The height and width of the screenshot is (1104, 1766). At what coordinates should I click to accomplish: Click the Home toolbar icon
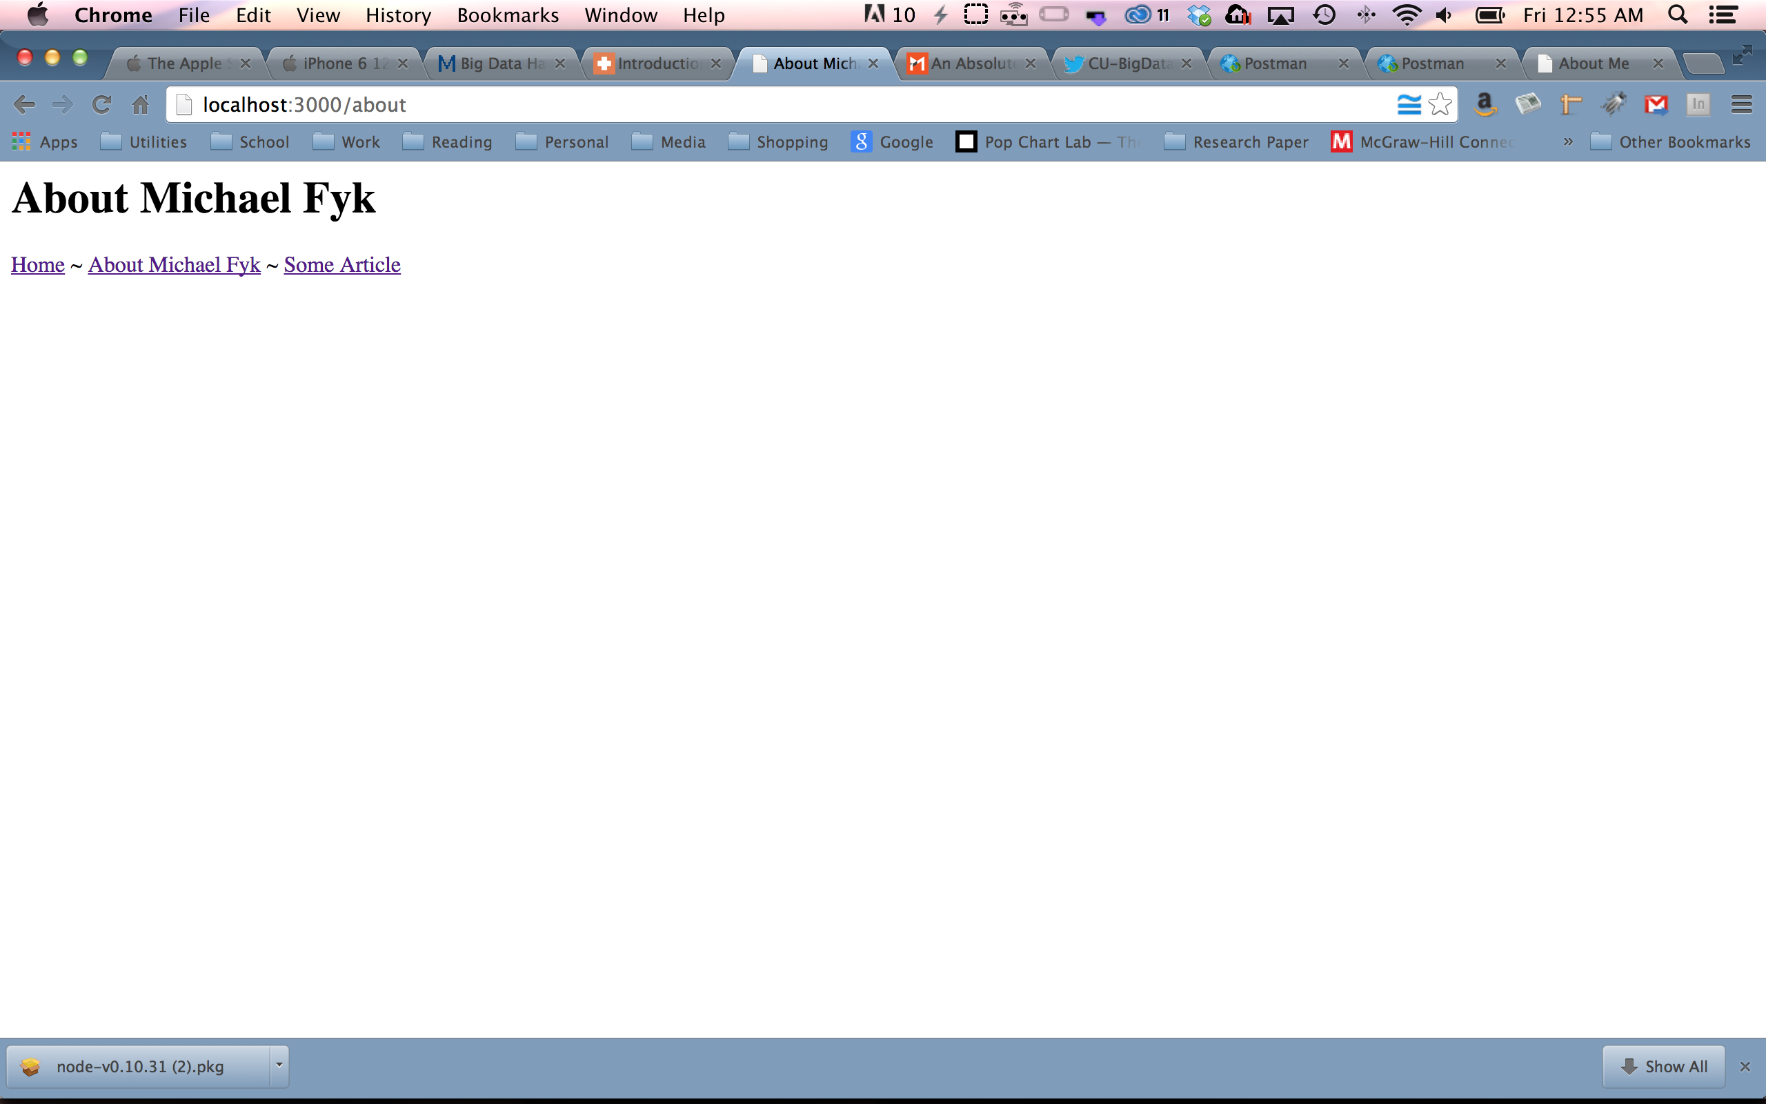coord(140,105)
